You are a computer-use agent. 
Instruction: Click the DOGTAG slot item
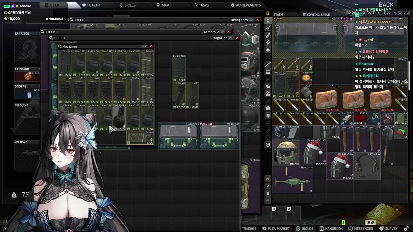(27, 94)
